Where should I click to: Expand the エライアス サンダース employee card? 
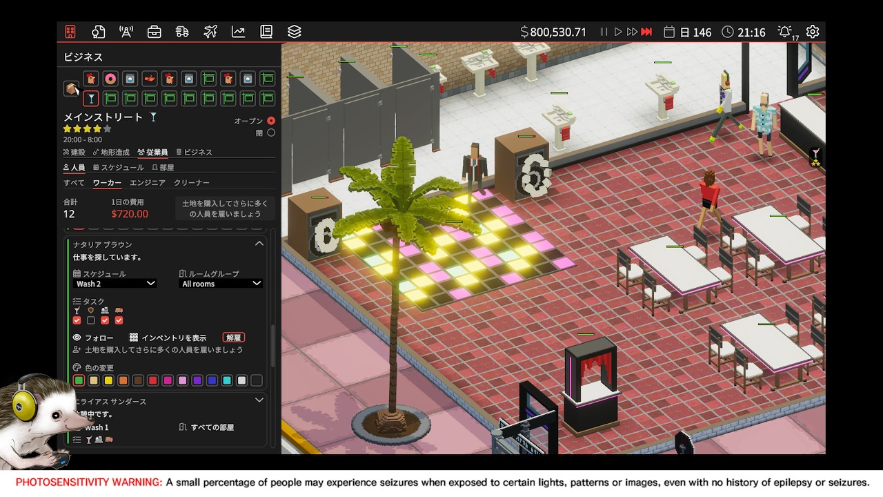tap(259, 400)
